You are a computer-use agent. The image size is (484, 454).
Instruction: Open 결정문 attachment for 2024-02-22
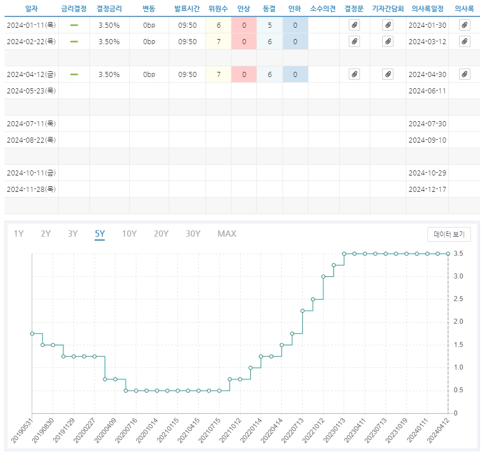pos(354,41)
